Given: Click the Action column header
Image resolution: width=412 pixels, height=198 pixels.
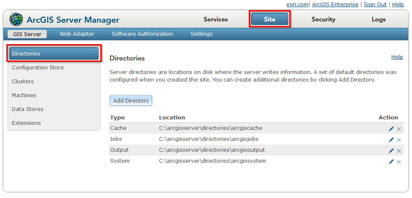Looking at the screenshot, I should coord(388,117).
